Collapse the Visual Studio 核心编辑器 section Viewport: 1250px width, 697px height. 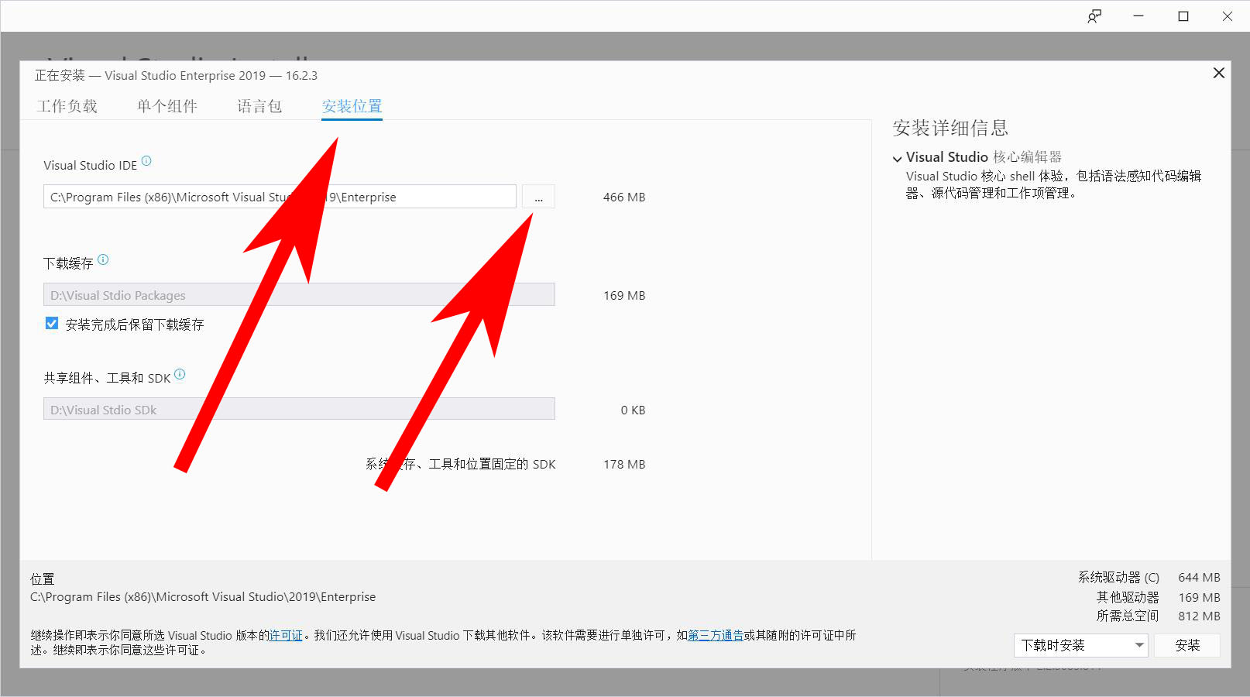[x=898, y=158]
